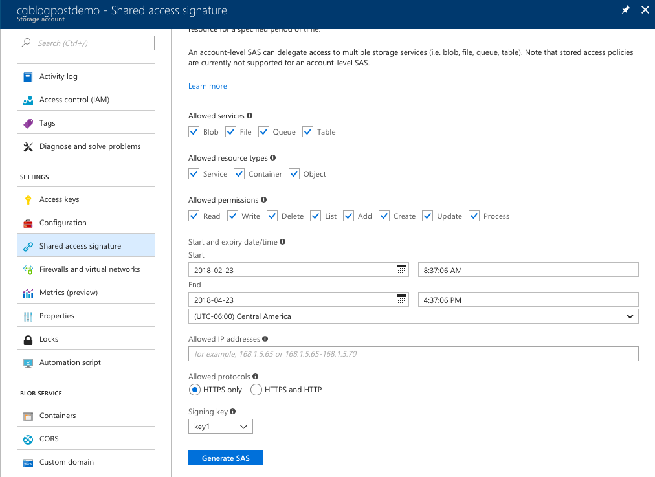
Task: Click the info icon beside Allowed services
Action: (x=249, y=116)
